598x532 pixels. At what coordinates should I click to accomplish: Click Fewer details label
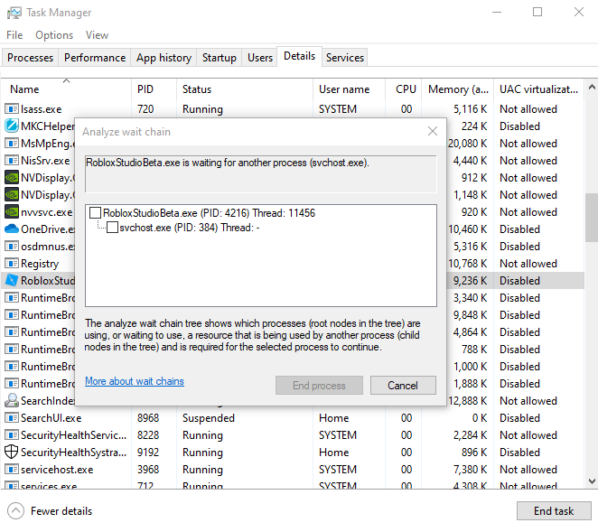click(61, 511)
